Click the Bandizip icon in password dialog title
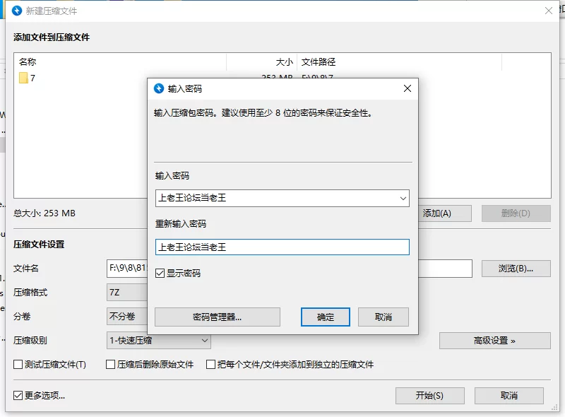Image resolution: width=565 pixels, height=417 pixels. click(159, 88)
